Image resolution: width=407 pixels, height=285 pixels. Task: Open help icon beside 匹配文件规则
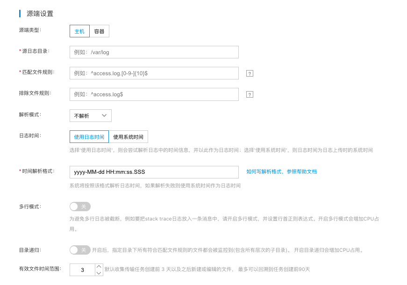pyautogui.click(x=250, y=73)
